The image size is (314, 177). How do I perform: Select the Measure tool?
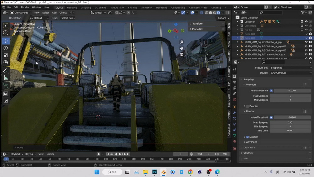click(6, 78)
